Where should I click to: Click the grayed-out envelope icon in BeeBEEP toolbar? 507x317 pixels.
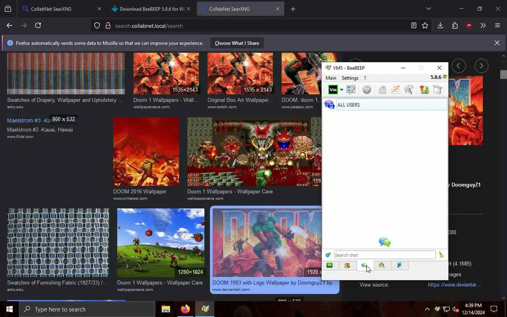click(x=382, y=90)
